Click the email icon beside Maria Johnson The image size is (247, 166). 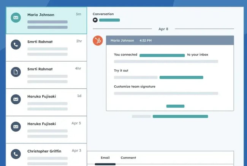(16, 18)
